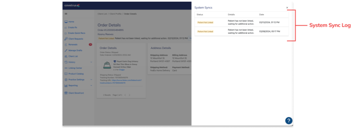Click the Reporting chart icon
Screen dimensions: 363x128
(x=66, y=85)
